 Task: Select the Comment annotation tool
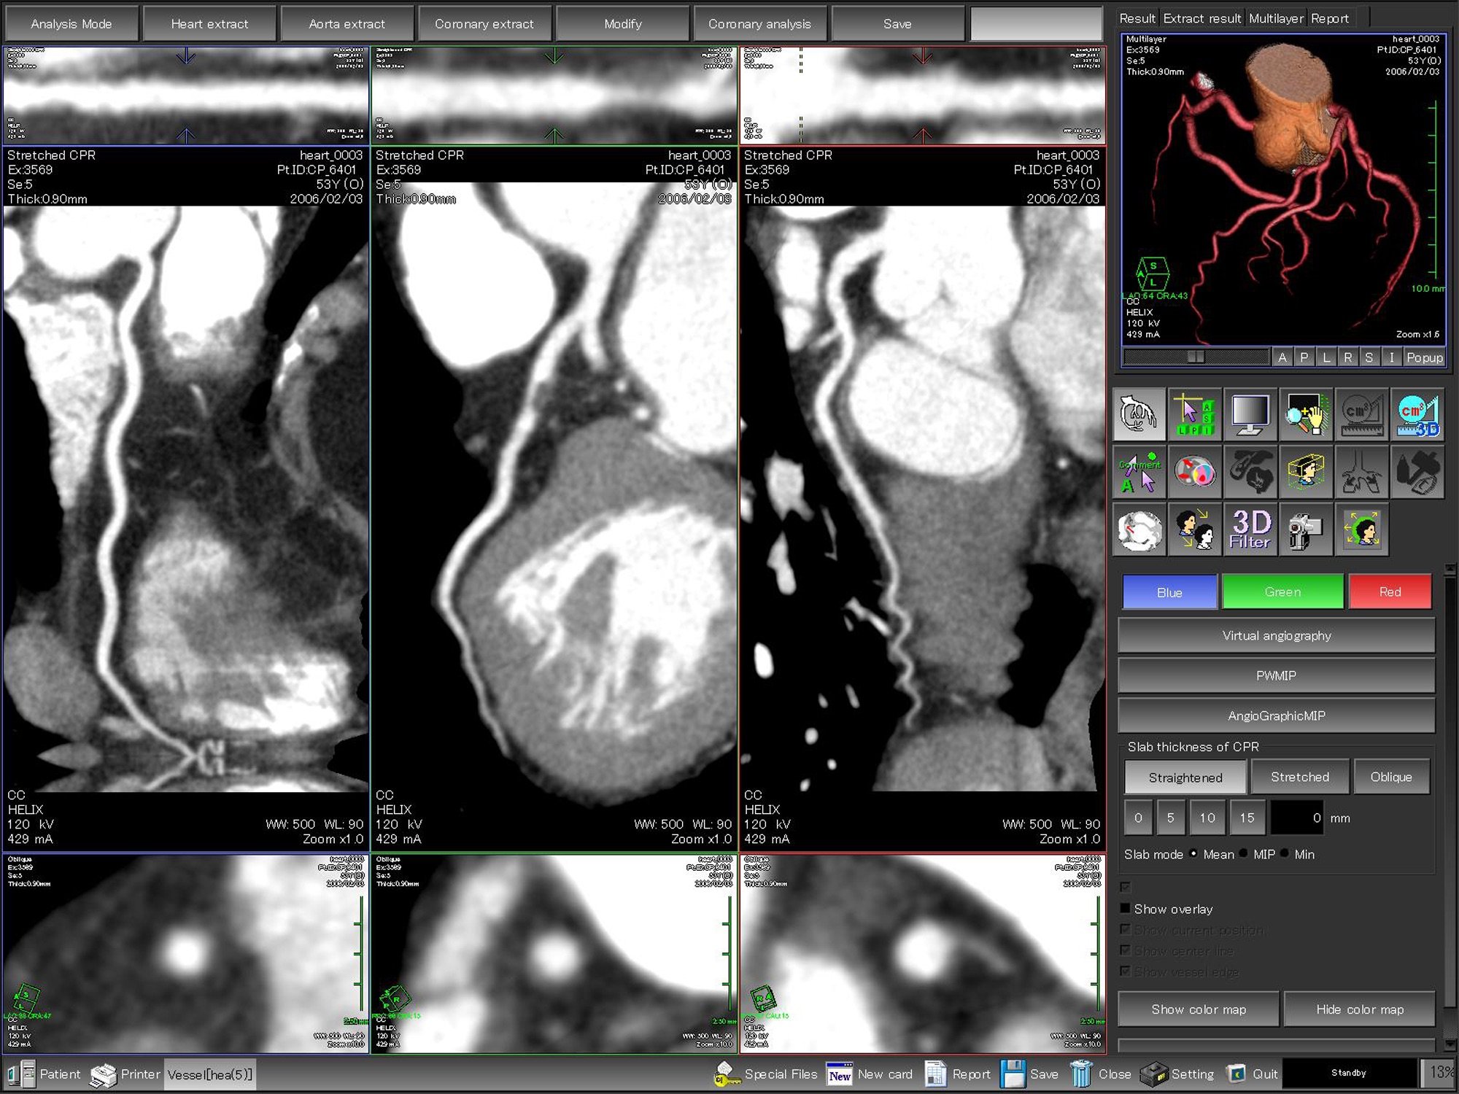(x=1139, y=472)
